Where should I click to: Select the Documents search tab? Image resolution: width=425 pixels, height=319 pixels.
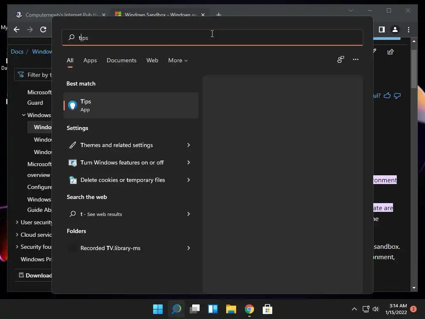122,61
